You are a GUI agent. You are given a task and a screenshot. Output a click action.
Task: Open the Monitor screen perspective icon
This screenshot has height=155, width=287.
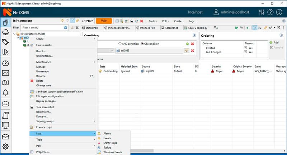(x=5, y=125)
